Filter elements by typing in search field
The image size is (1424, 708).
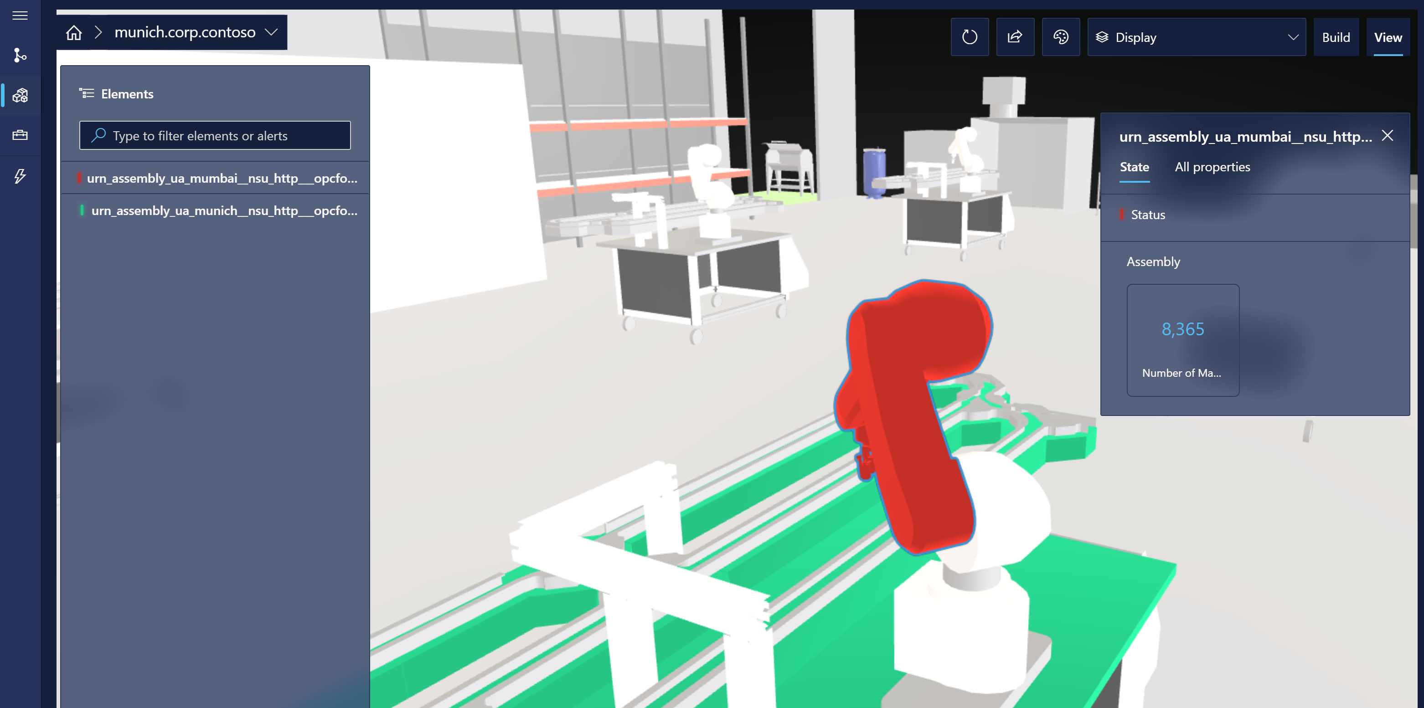(x=215, y=135)
